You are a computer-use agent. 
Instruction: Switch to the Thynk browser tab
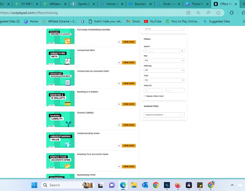coord(196,4)
